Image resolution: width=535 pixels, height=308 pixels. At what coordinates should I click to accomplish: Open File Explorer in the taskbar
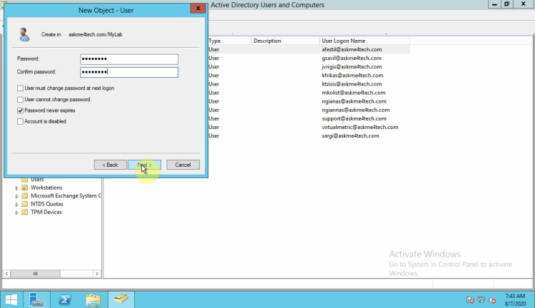click(93, 299)
